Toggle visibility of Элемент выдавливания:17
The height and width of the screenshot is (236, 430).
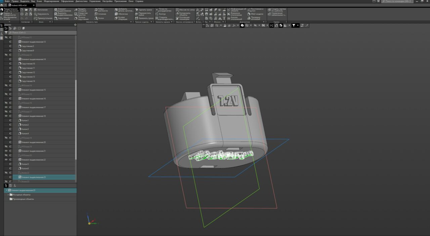(6, 107)
